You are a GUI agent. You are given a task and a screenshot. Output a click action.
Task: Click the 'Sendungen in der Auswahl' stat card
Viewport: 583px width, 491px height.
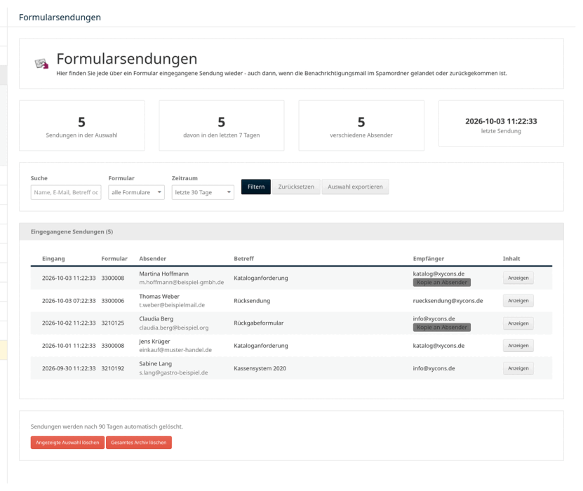tap(82, 126)
